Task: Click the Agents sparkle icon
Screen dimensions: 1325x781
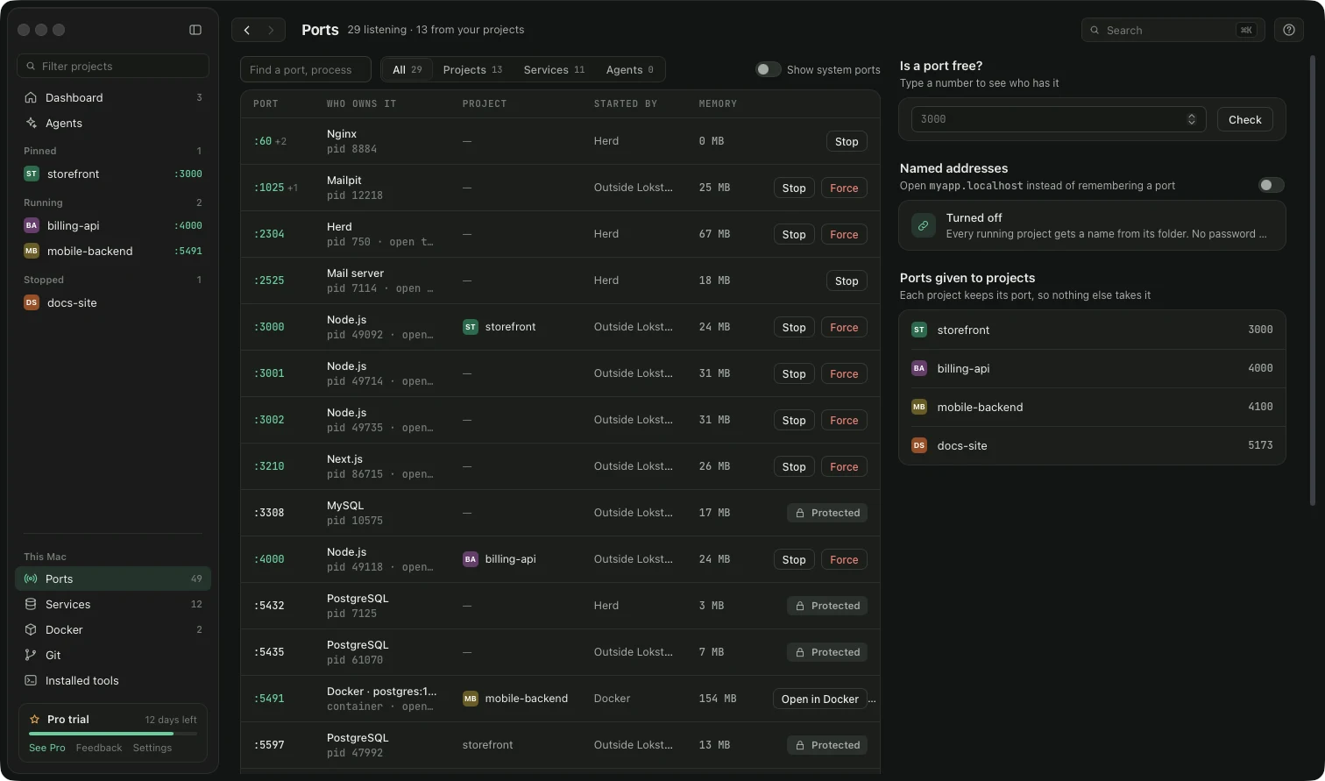Action: pyautogui.click(x=32, y=123)
